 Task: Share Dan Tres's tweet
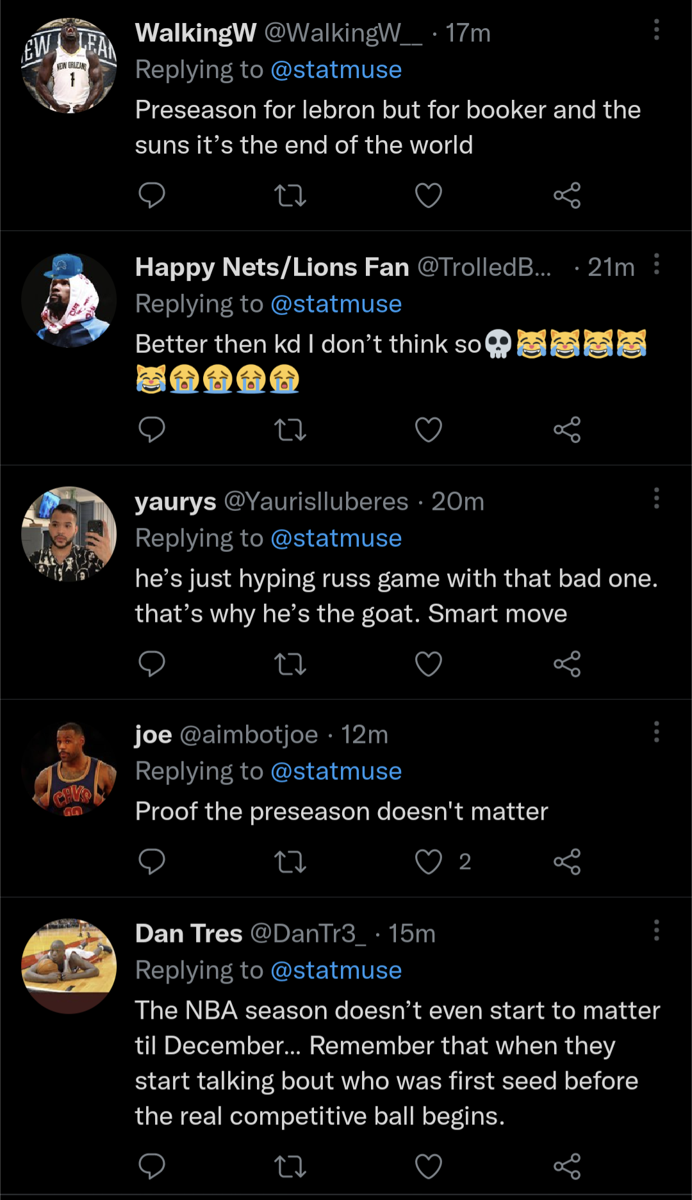(x=567, y=1166)
